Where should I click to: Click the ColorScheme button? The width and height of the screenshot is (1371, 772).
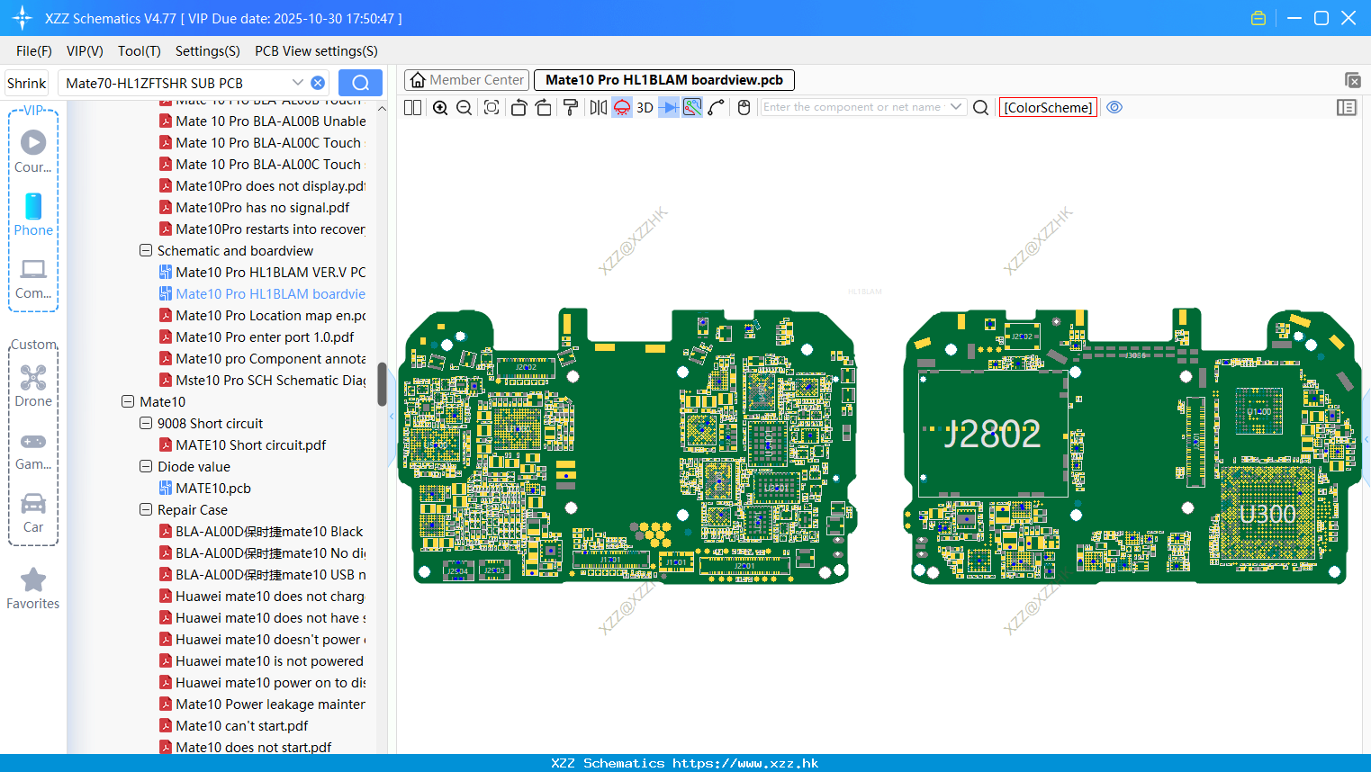(x=1048, y=107)
